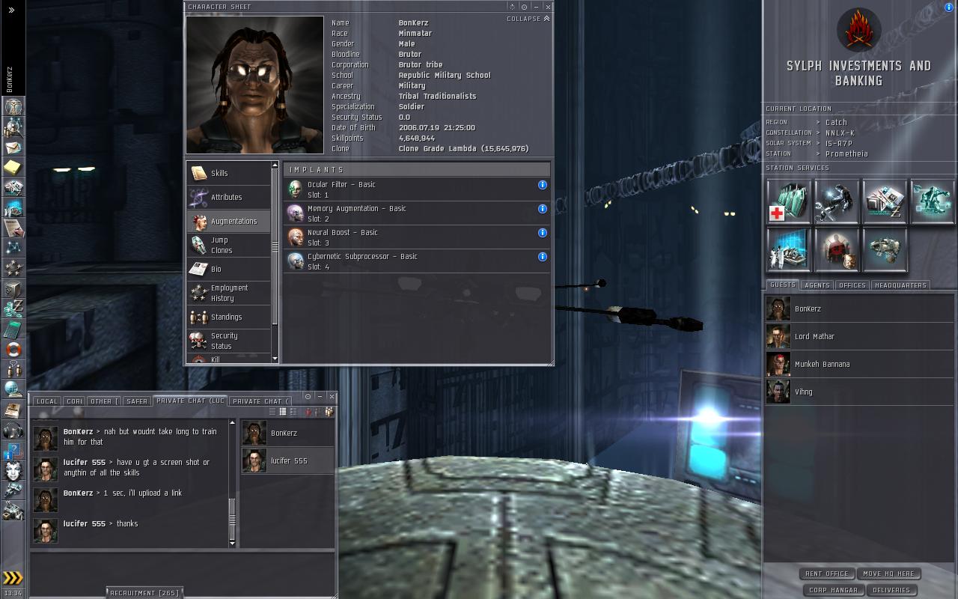This screenshot has width=958, height=599.
Task: Switch to the Safer chat tab
Action: tap(137, 401)
